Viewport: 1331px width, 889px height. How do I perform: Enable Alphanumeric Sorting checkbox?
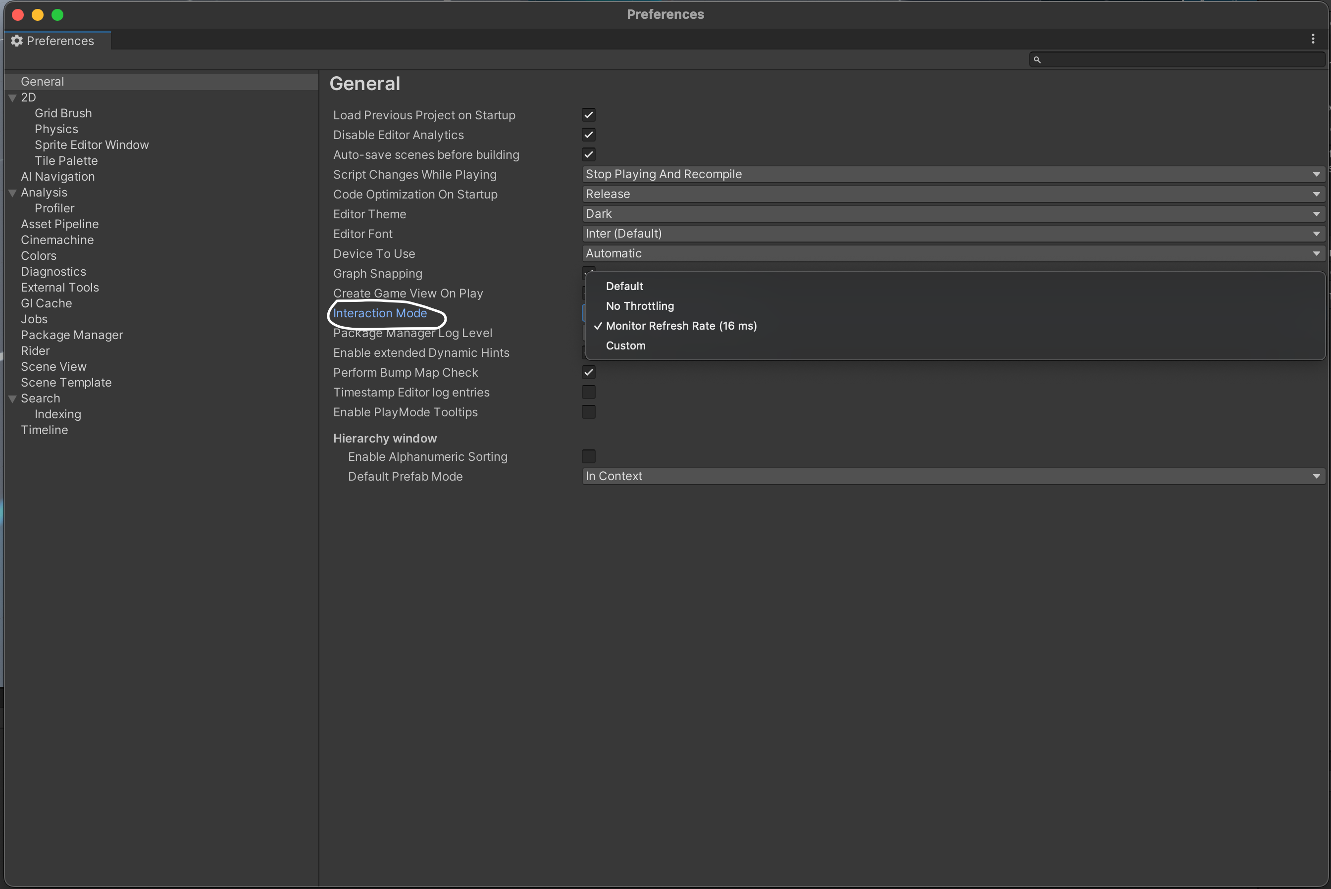(x=589, y=456)
